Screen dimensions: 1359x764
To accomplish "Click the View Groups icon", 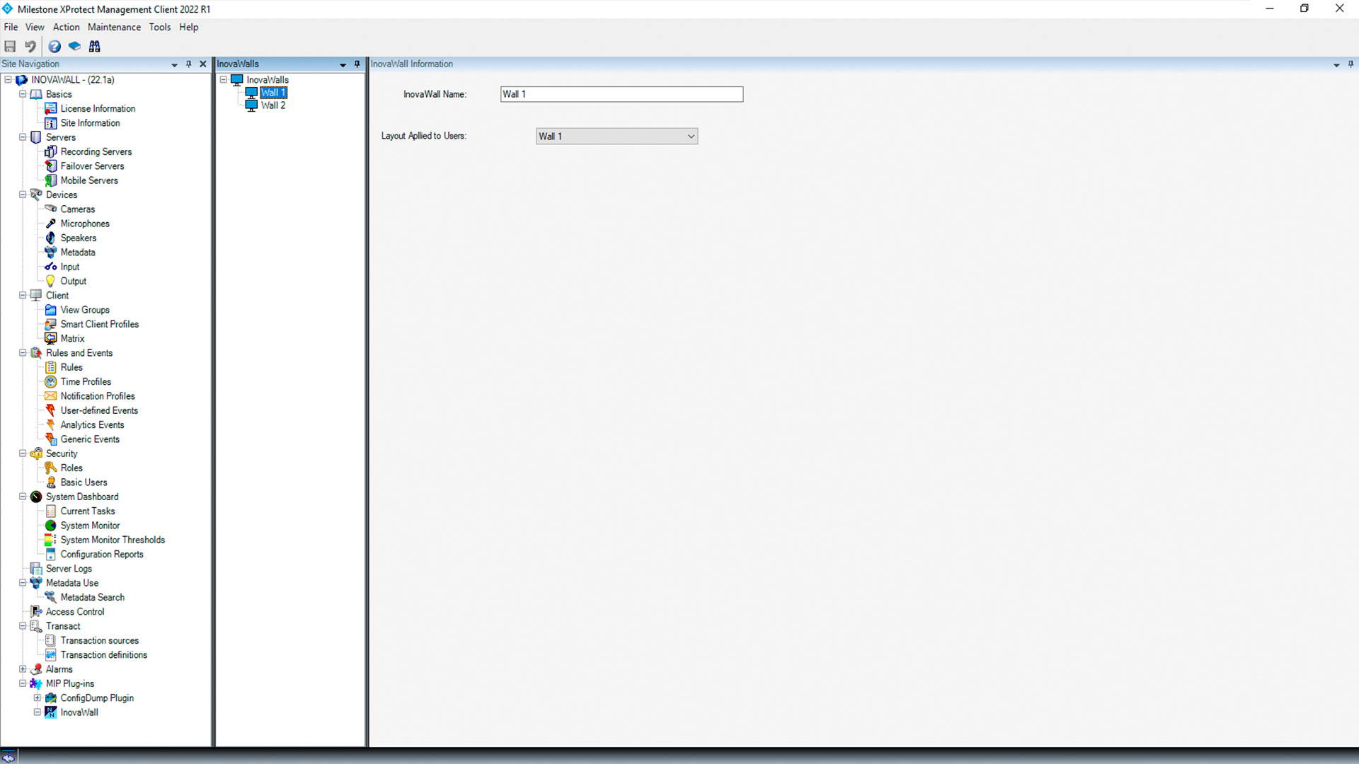I will point(51,310).
